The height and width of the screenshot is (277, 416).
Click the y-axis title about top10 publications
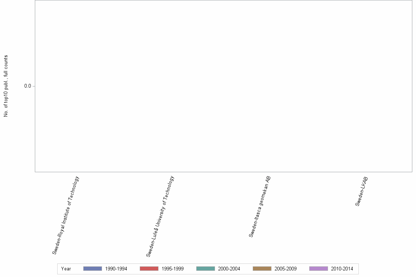point(6,86)
